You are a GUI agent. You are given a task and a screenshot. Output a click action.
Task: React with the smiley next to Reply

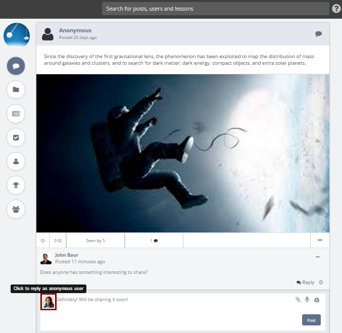(321, 282)
